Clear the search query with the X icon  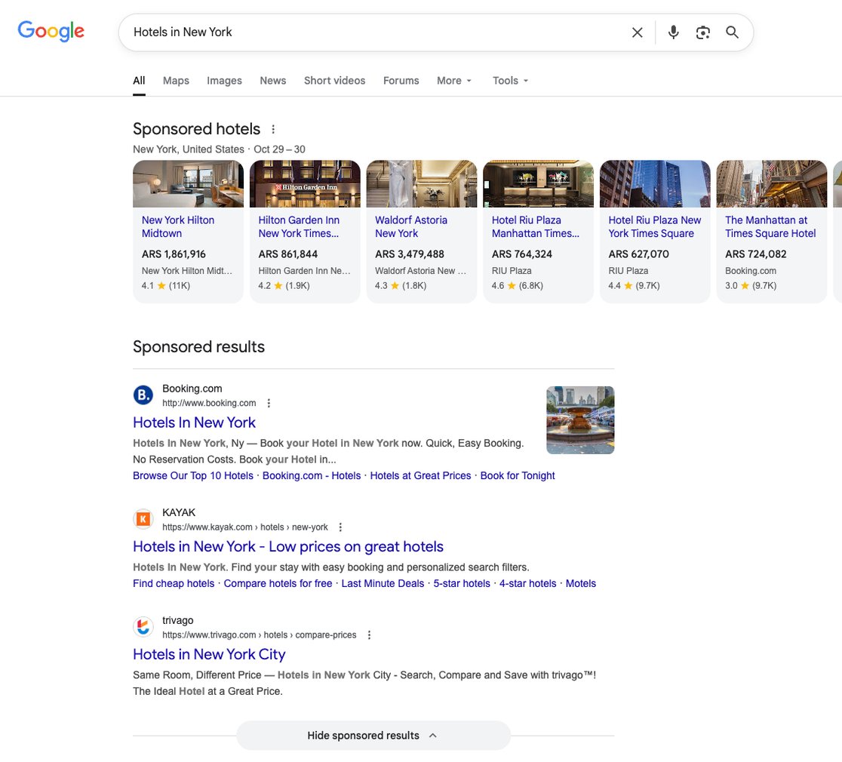pos(637,32)
